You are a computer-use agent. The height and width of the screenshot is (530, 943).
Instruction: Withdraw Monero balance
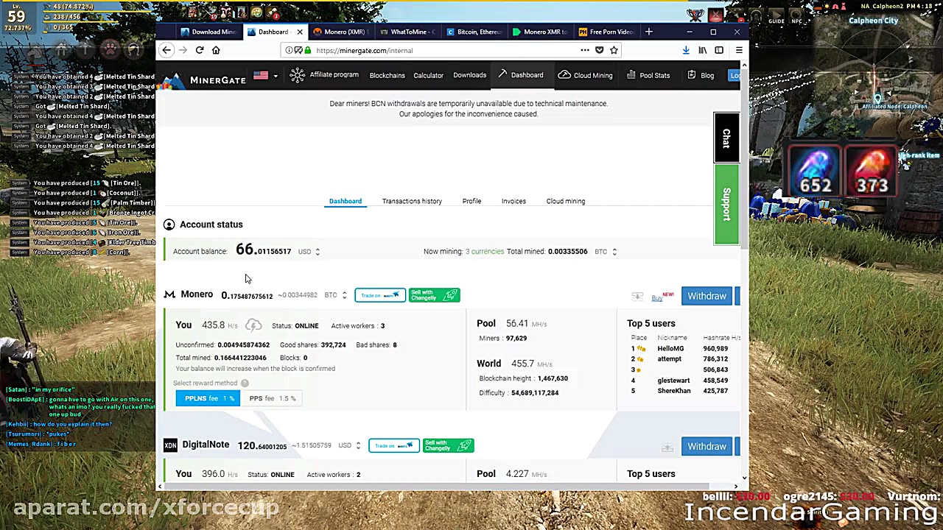tap(707, 296)
